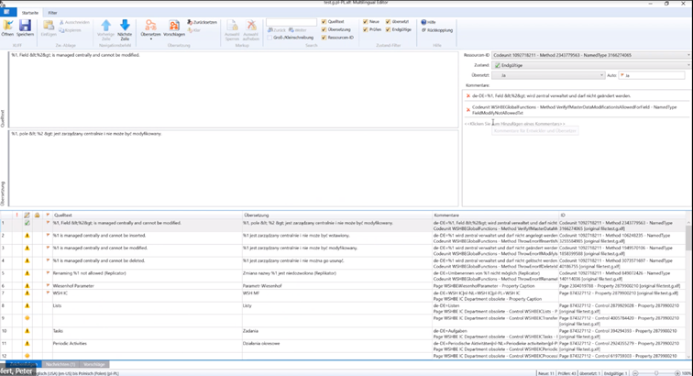Click Kopieren in the clipboard group
Viewport: 693px width, 376px height.
pyautogui.click(x=71, y=30)
